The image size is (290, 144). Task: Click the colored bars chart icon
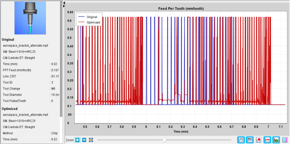pos(285,140)
